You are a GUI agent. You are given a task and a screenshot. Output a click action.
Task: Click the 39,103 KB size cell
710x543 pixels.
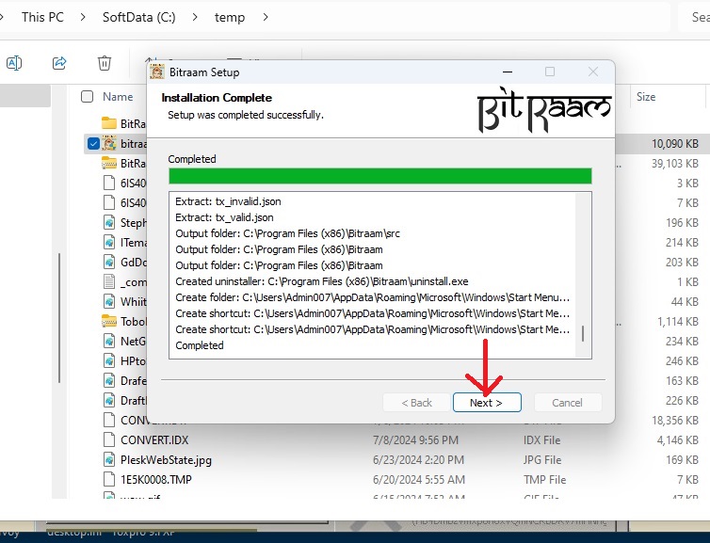674,164
